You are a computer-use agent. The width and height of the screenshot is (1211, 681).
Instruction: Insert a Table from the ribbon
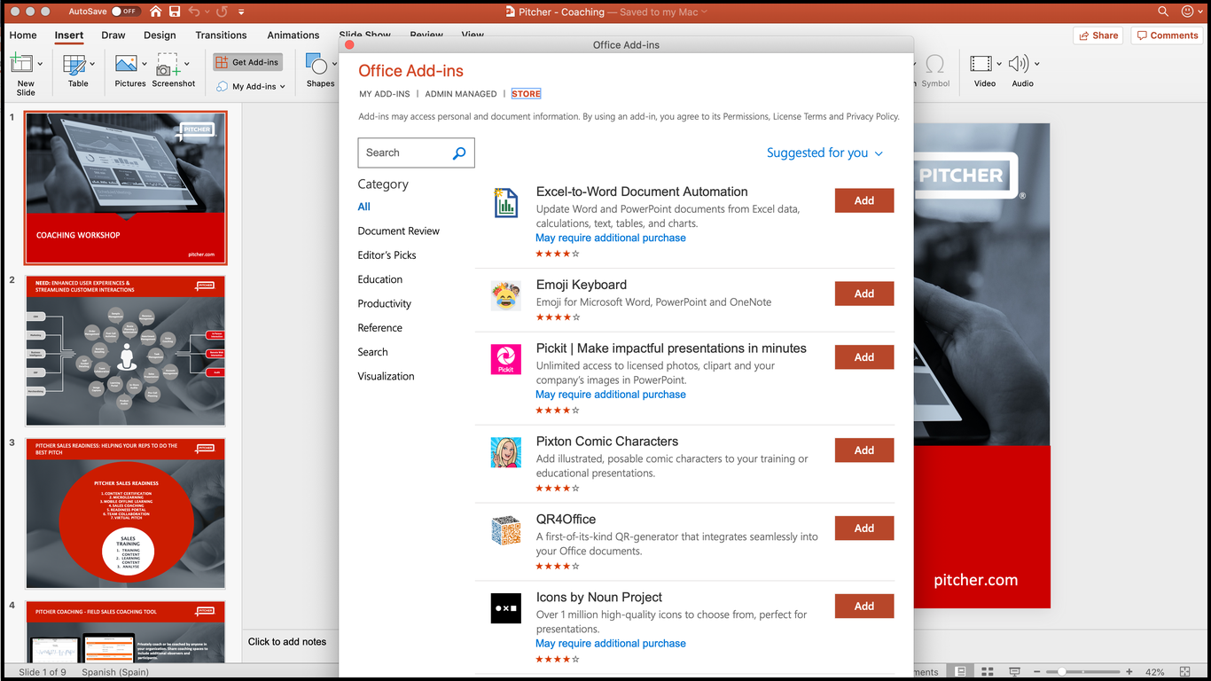click(x=74, y=65)
